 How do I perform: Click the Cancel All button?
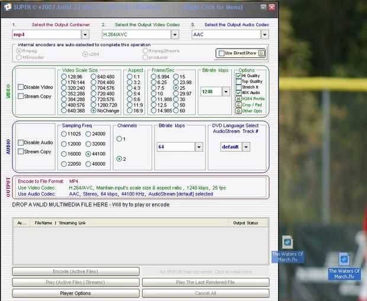tap(205, 293)
